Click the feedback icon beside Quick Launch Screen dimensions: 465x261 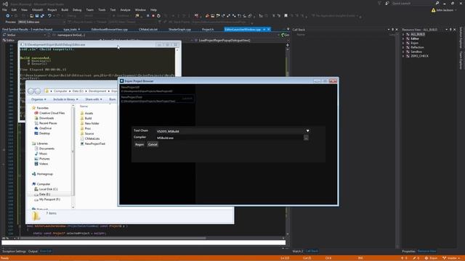[x=387, y=3]
